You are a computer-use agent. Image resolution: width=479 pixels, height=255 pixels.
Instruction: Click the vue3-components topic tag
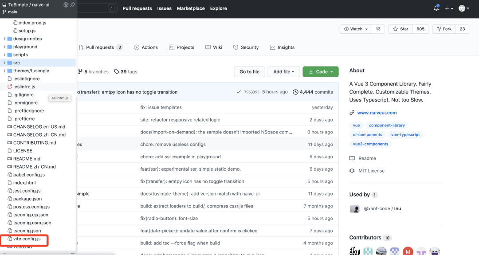tap(370, 144)
